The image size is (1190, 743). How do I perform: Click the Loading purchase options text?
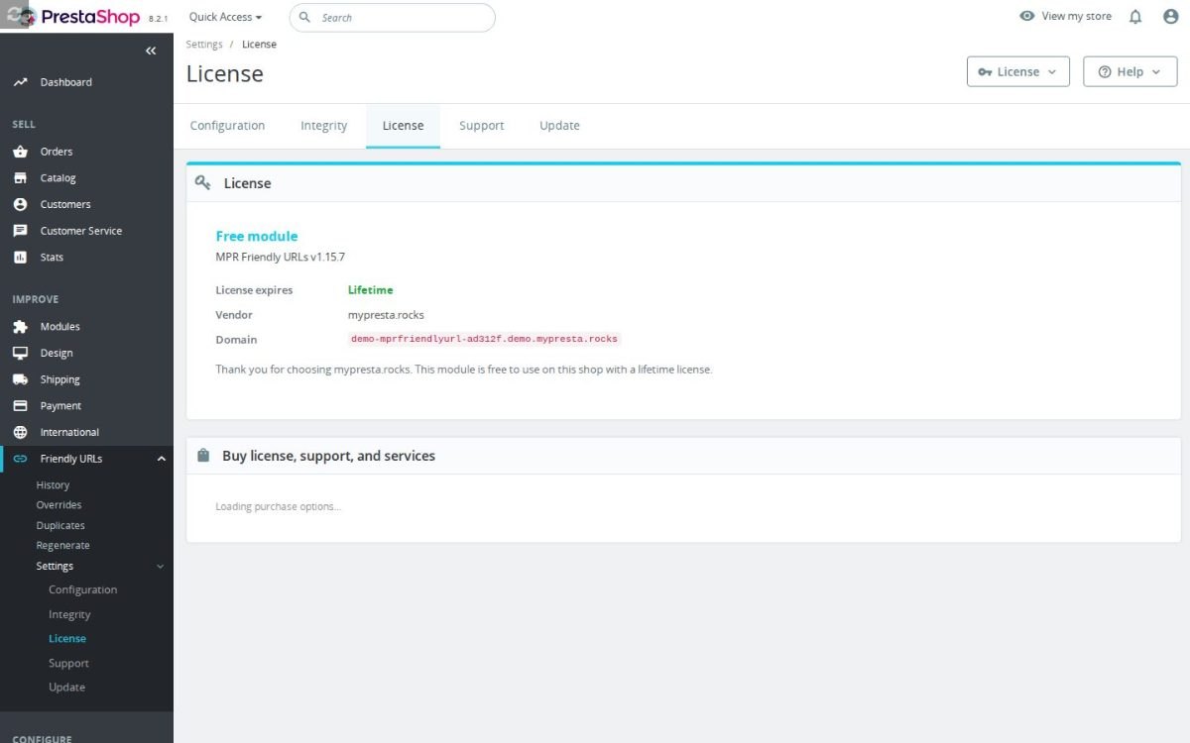[278, 506]
